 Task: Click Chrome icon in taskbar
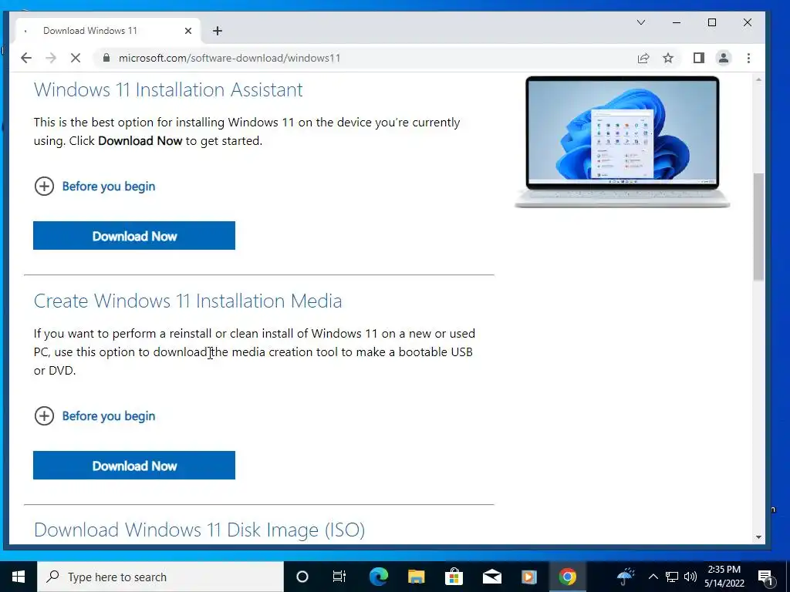tap(567, 577)
